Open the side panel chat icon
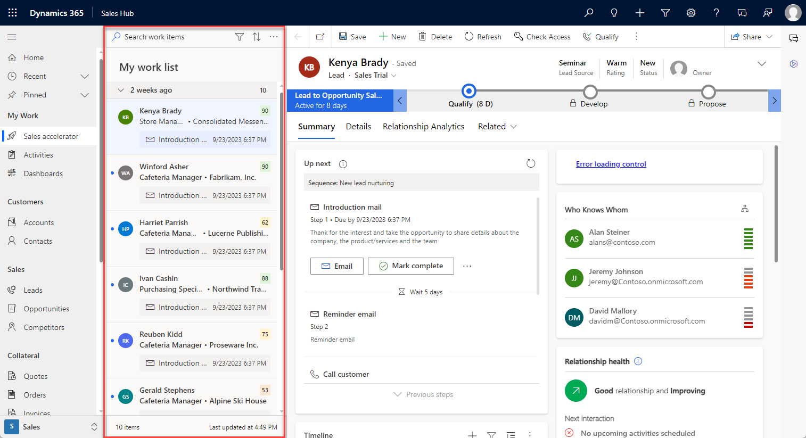 794,38
